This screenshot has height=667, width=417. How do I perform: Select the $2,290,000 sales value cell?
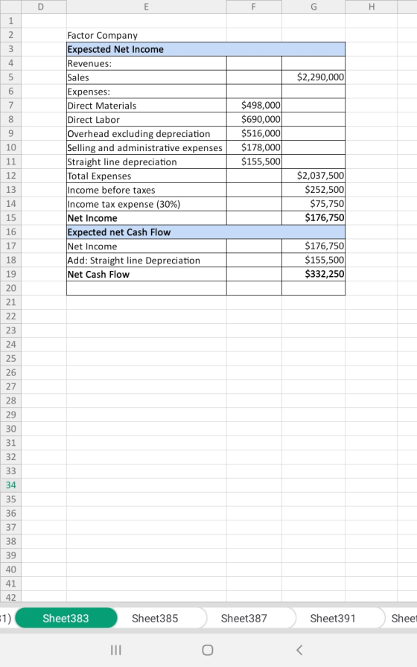(313, 77)
